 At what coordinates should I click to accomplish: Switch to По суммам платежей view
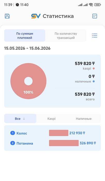25,35
